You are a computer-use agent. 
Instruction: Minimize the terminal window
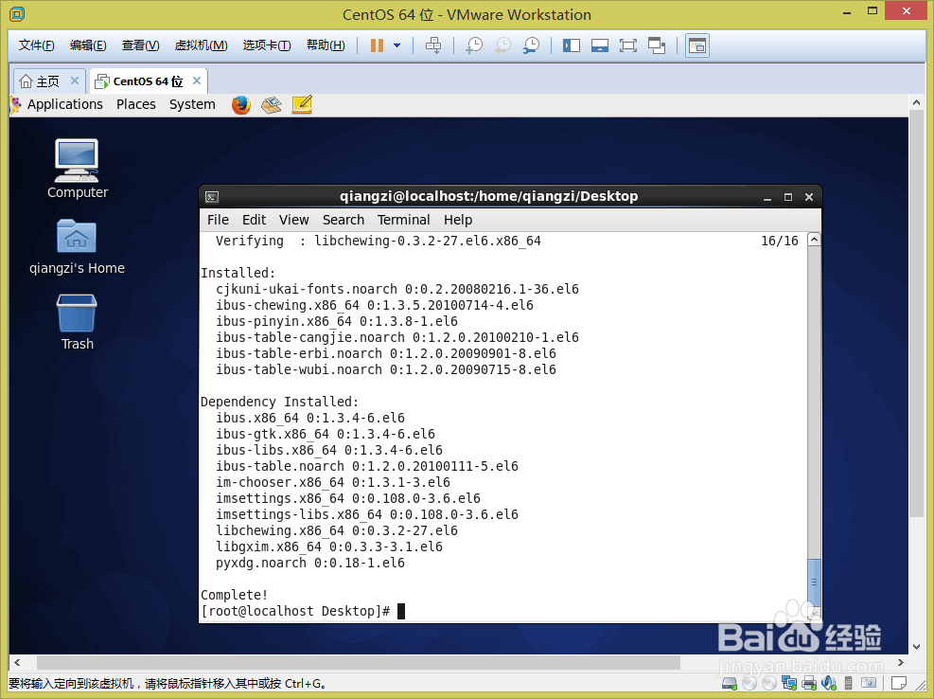(767, 197)
